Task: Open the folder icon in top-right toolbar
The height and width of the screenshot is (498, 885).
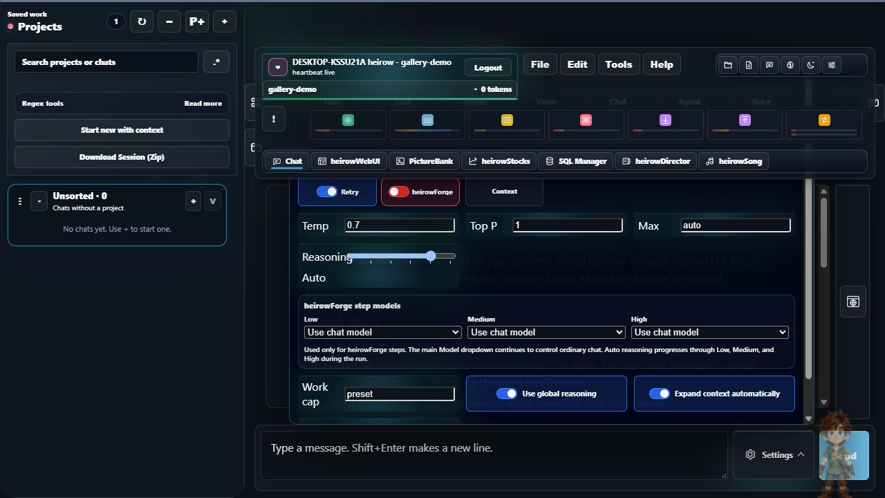Action: 728,65
